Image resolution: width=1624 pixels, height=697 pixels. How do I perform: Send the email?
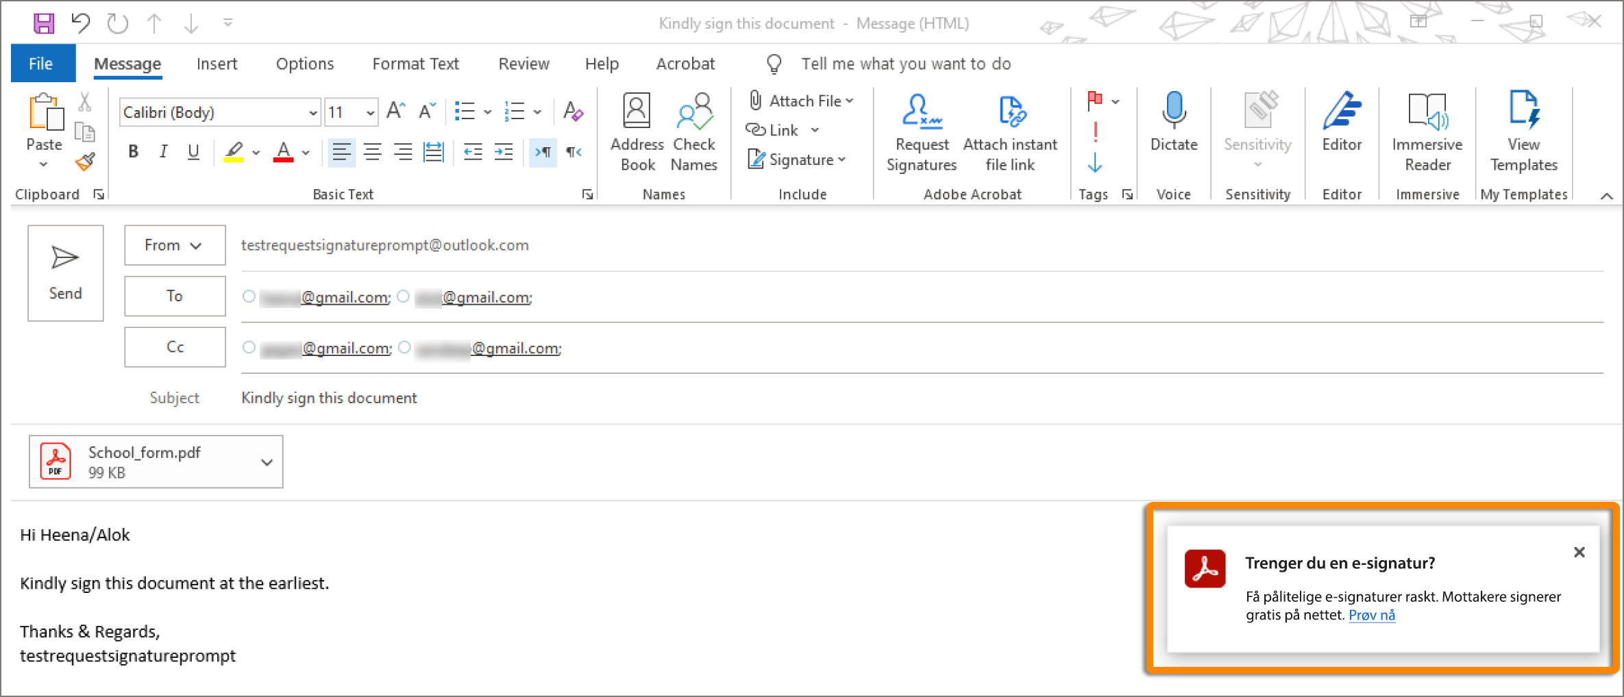click(x=66, y=273)
